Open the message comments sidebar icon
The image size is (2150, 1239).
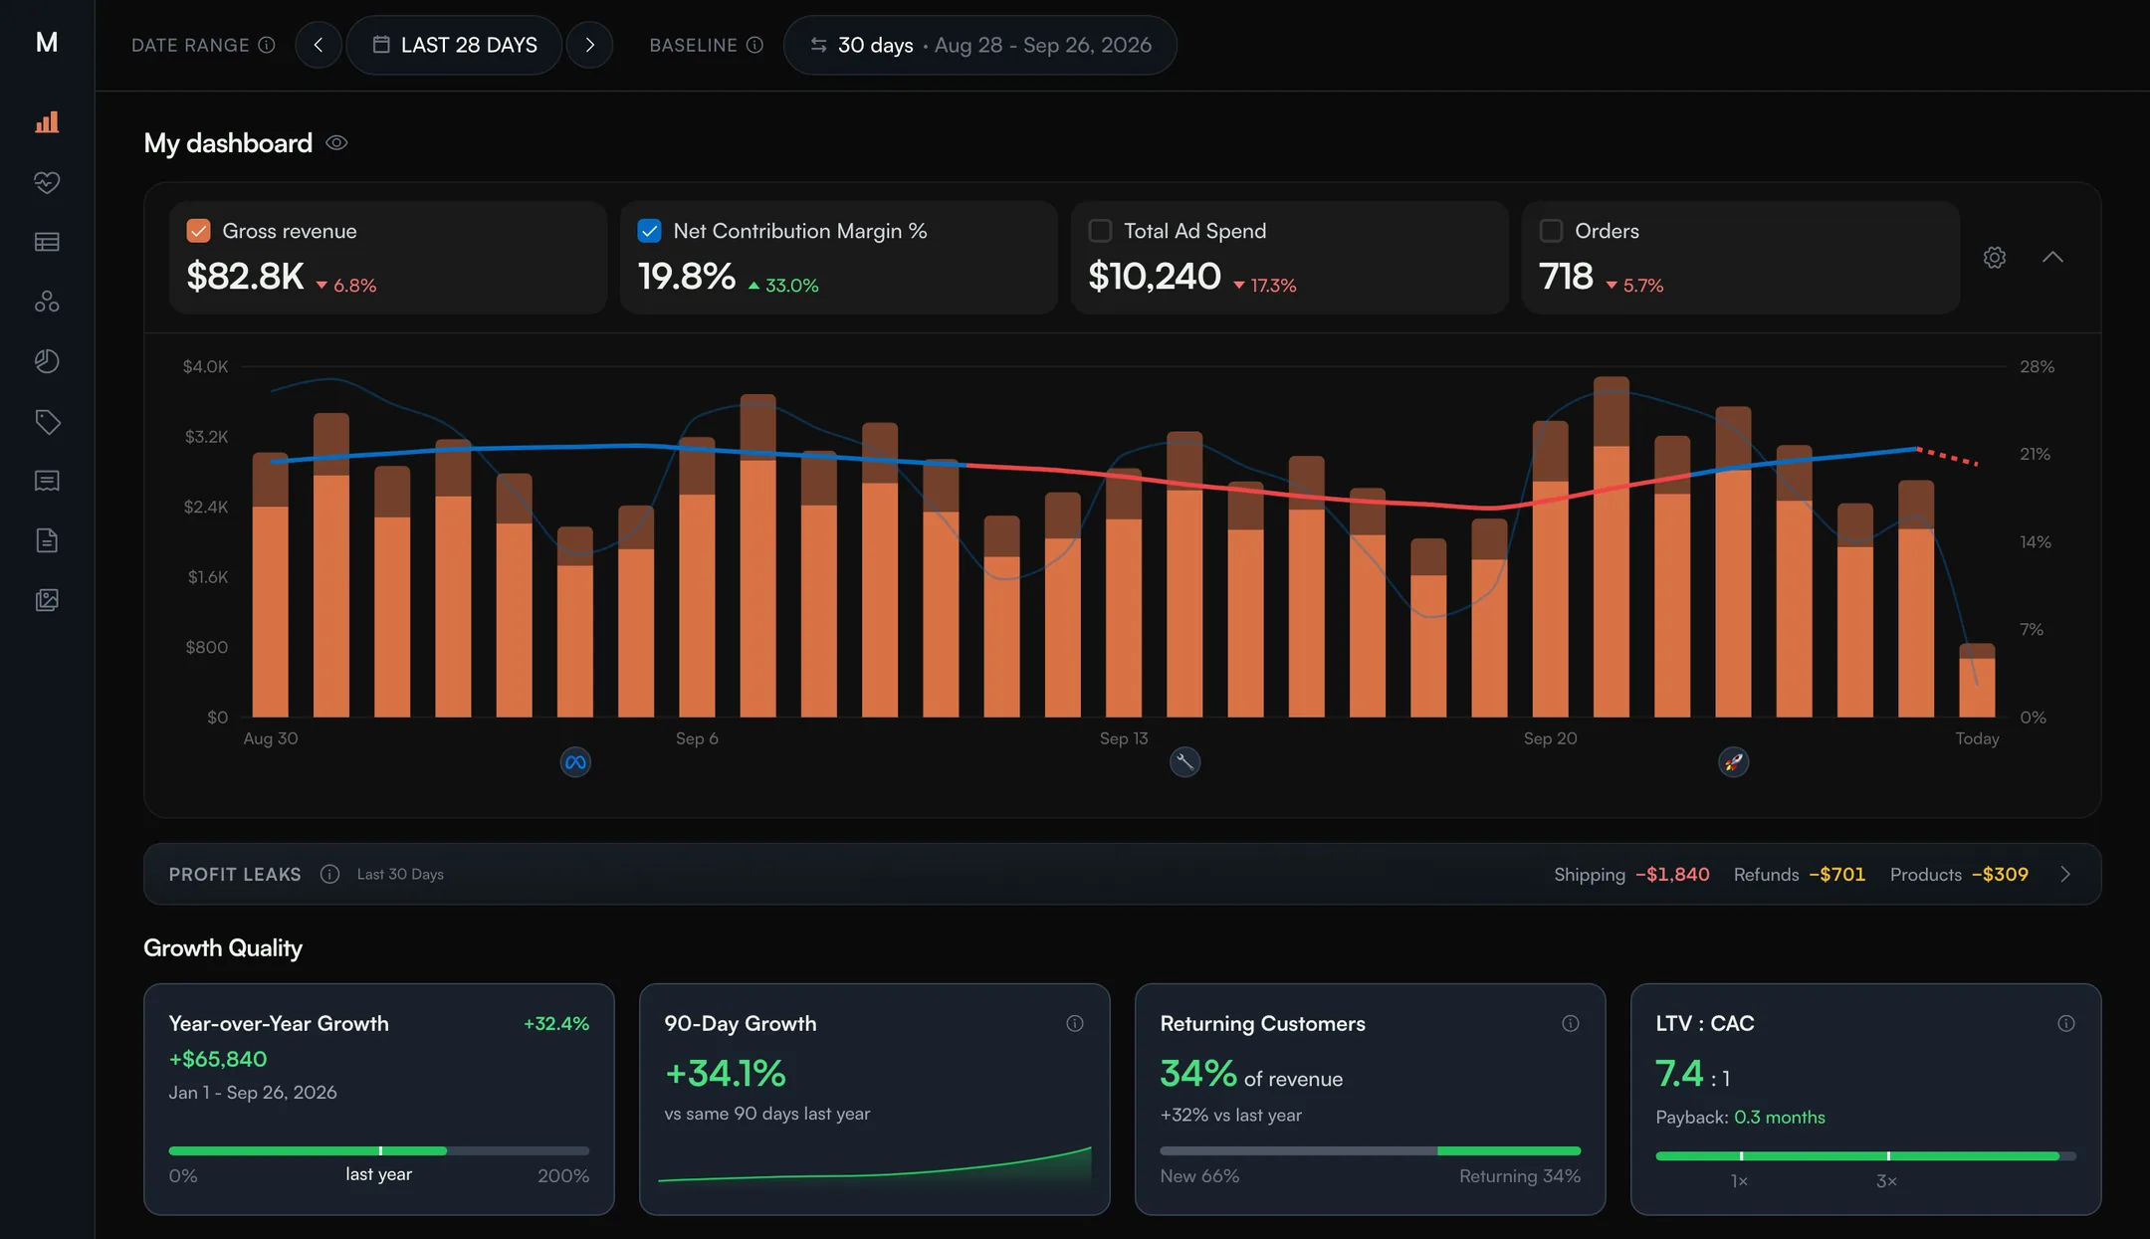pyautogui.click(x=47, y=481)
